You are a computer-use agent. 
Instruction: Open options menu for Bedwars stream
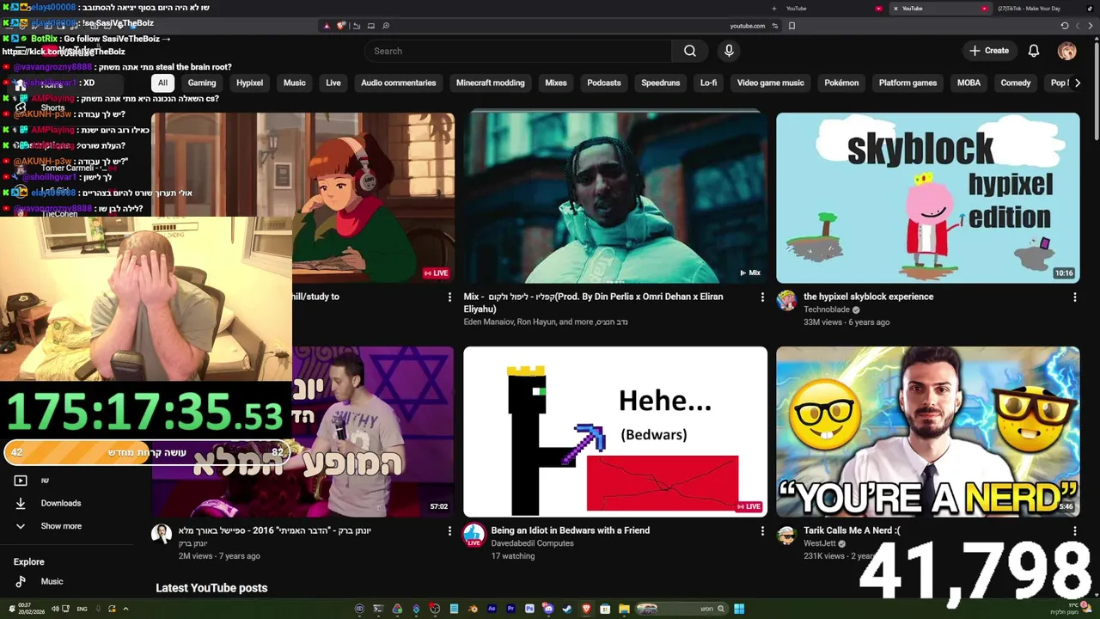pyautogui.click(x=761, y=531)
